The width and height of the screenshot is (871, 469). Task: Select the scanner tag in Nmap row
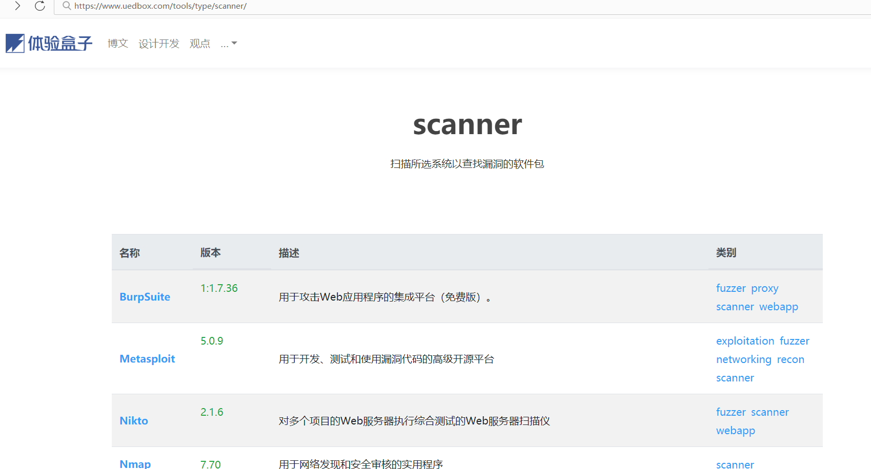click(735, 464)
